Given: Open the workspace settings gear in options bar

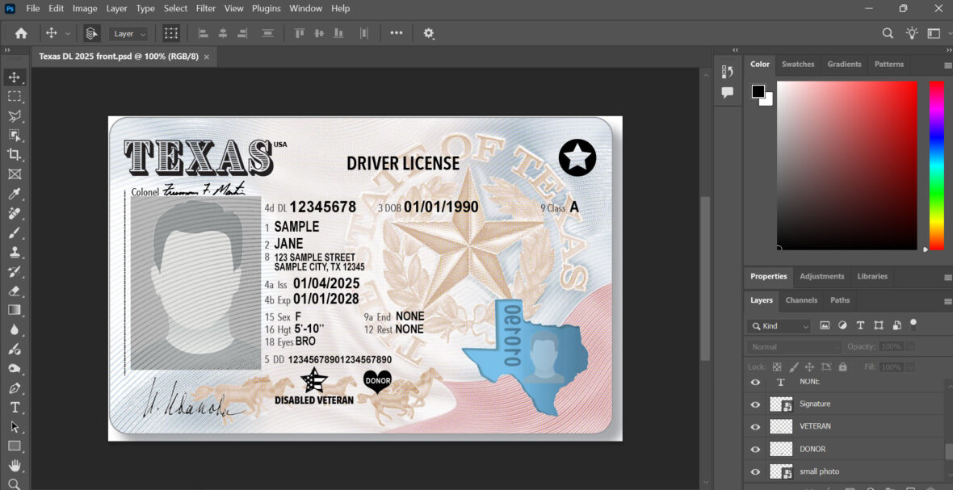Looking at the screenshot, I should pyautogui.click(x=428, y=33).
